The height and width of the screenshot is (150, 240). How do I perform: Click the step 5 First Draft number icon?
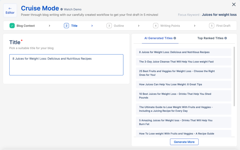coord(211,26)
